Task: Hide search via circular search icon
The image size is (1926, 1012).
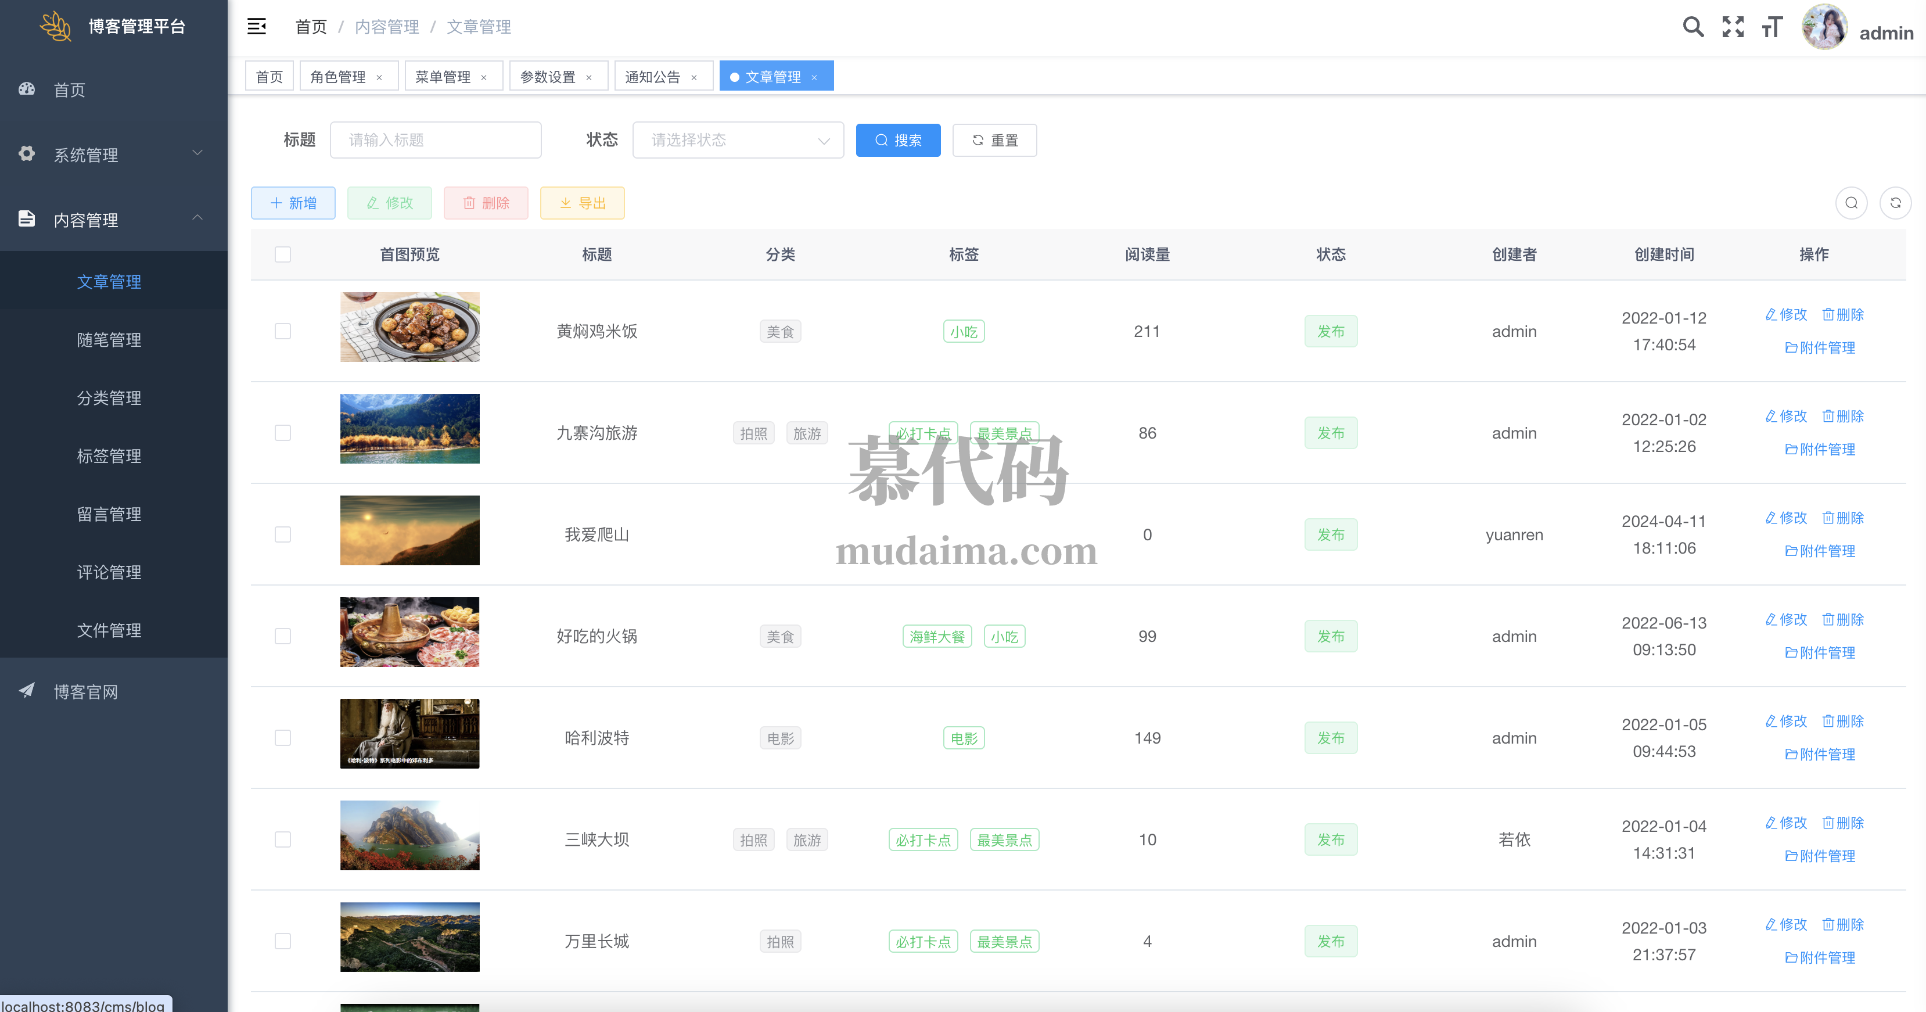Action: 1850,203
